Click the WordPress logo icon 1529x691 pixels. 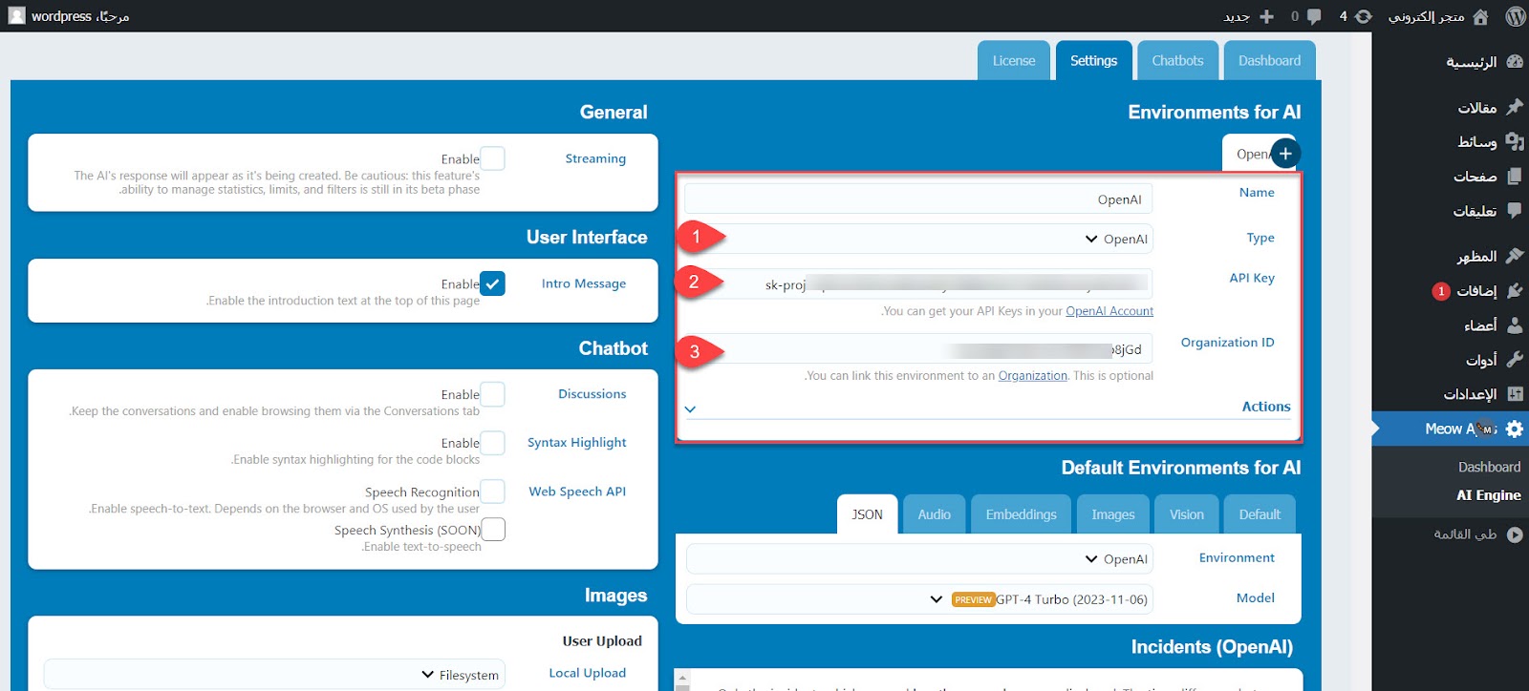click(1515, 16)
